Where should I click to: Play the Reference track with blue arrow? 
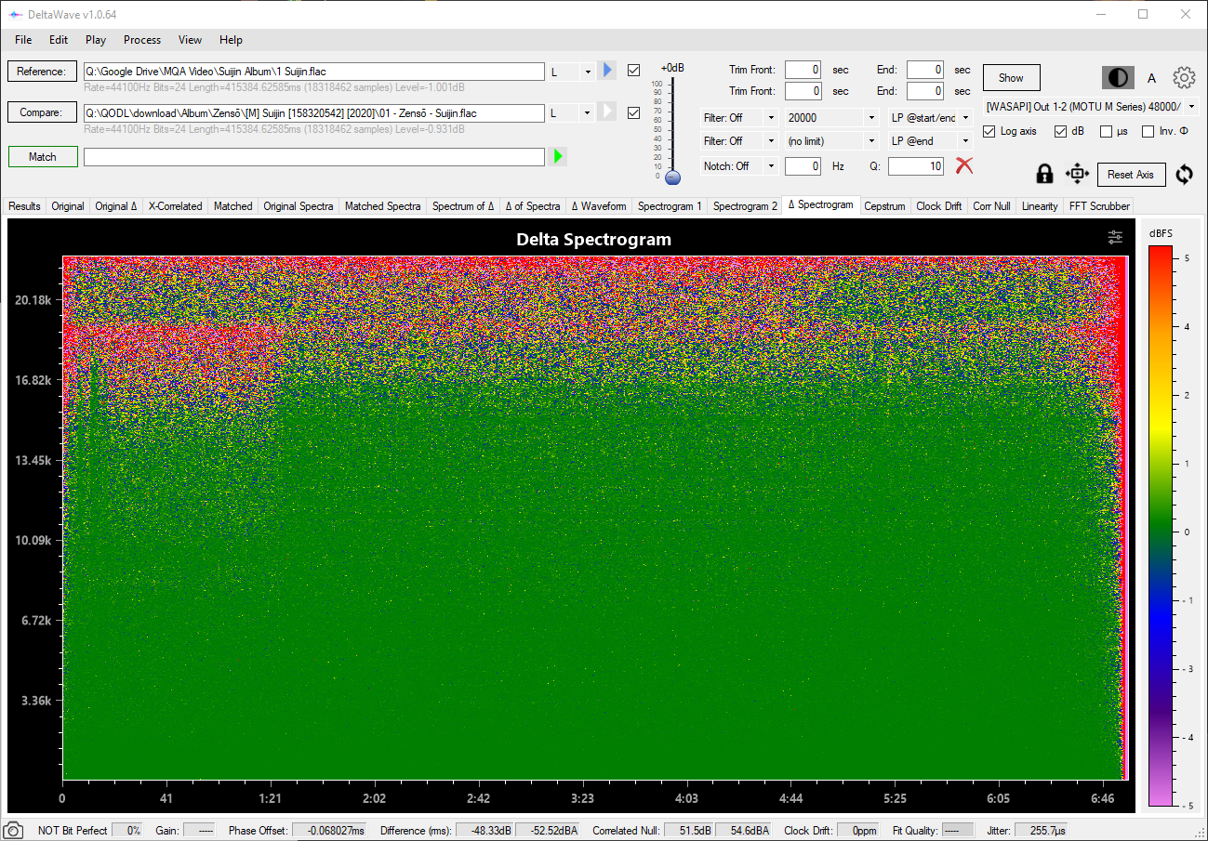click(607, 71)
